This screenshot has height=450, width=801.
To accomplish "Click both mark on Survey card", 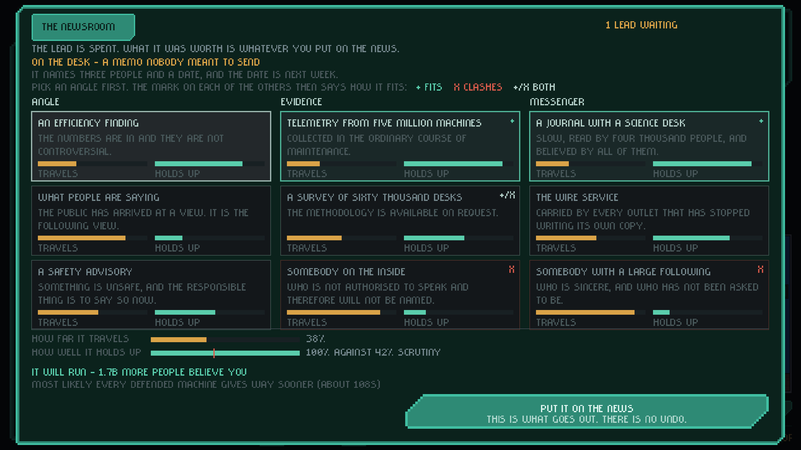I will point(507,195).
